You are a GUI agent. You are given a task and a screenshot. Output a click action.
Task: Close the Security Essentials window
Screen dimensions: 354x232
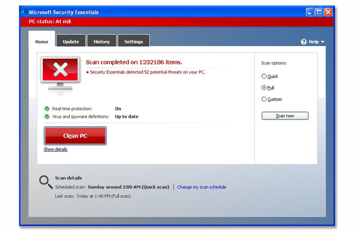click(329, 12)
